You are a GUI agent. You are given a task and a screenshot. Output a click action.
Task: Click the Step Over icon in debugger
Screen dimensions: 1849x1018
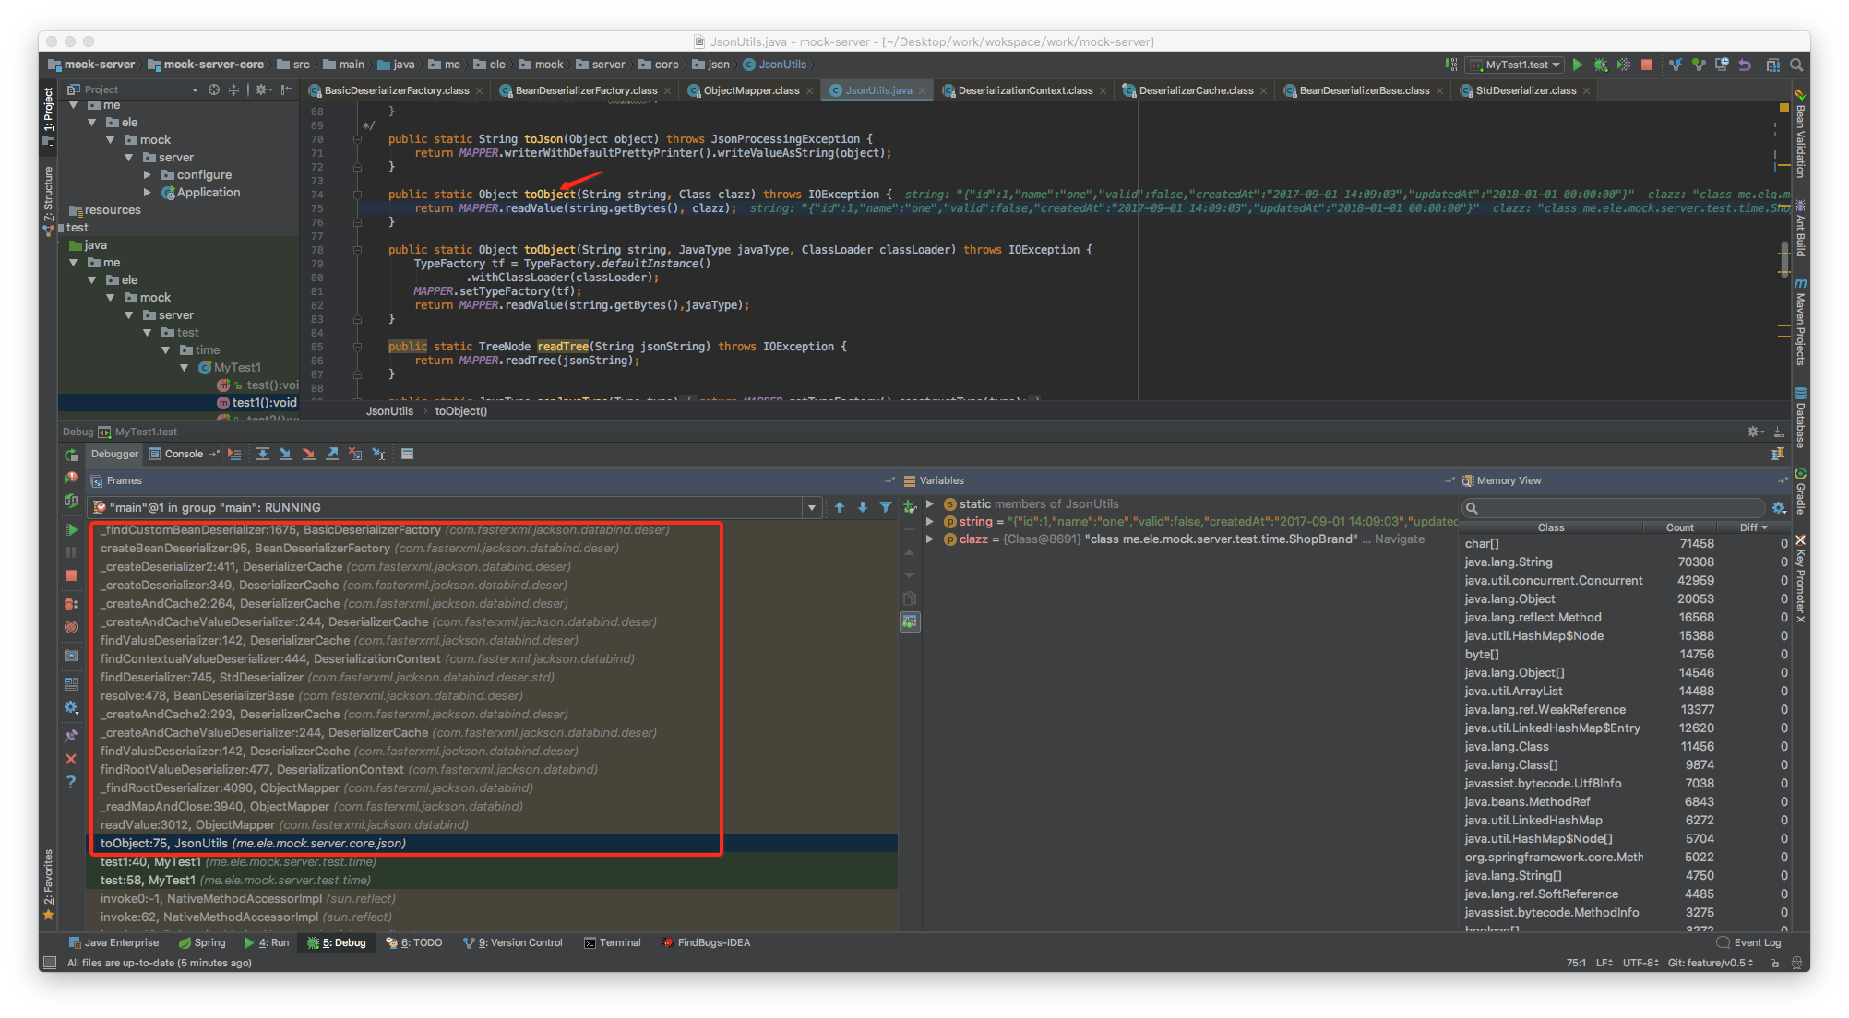263,454
